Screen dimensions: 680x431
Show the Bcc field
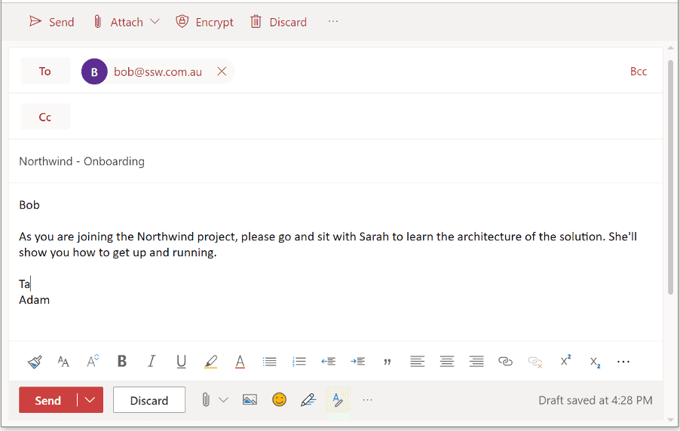point(638,72)
